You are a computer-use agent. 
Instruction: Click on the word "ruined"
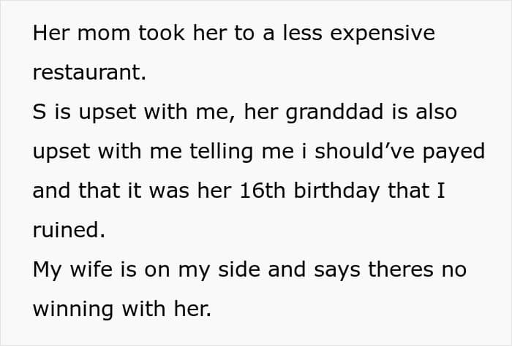pos(69,231)
